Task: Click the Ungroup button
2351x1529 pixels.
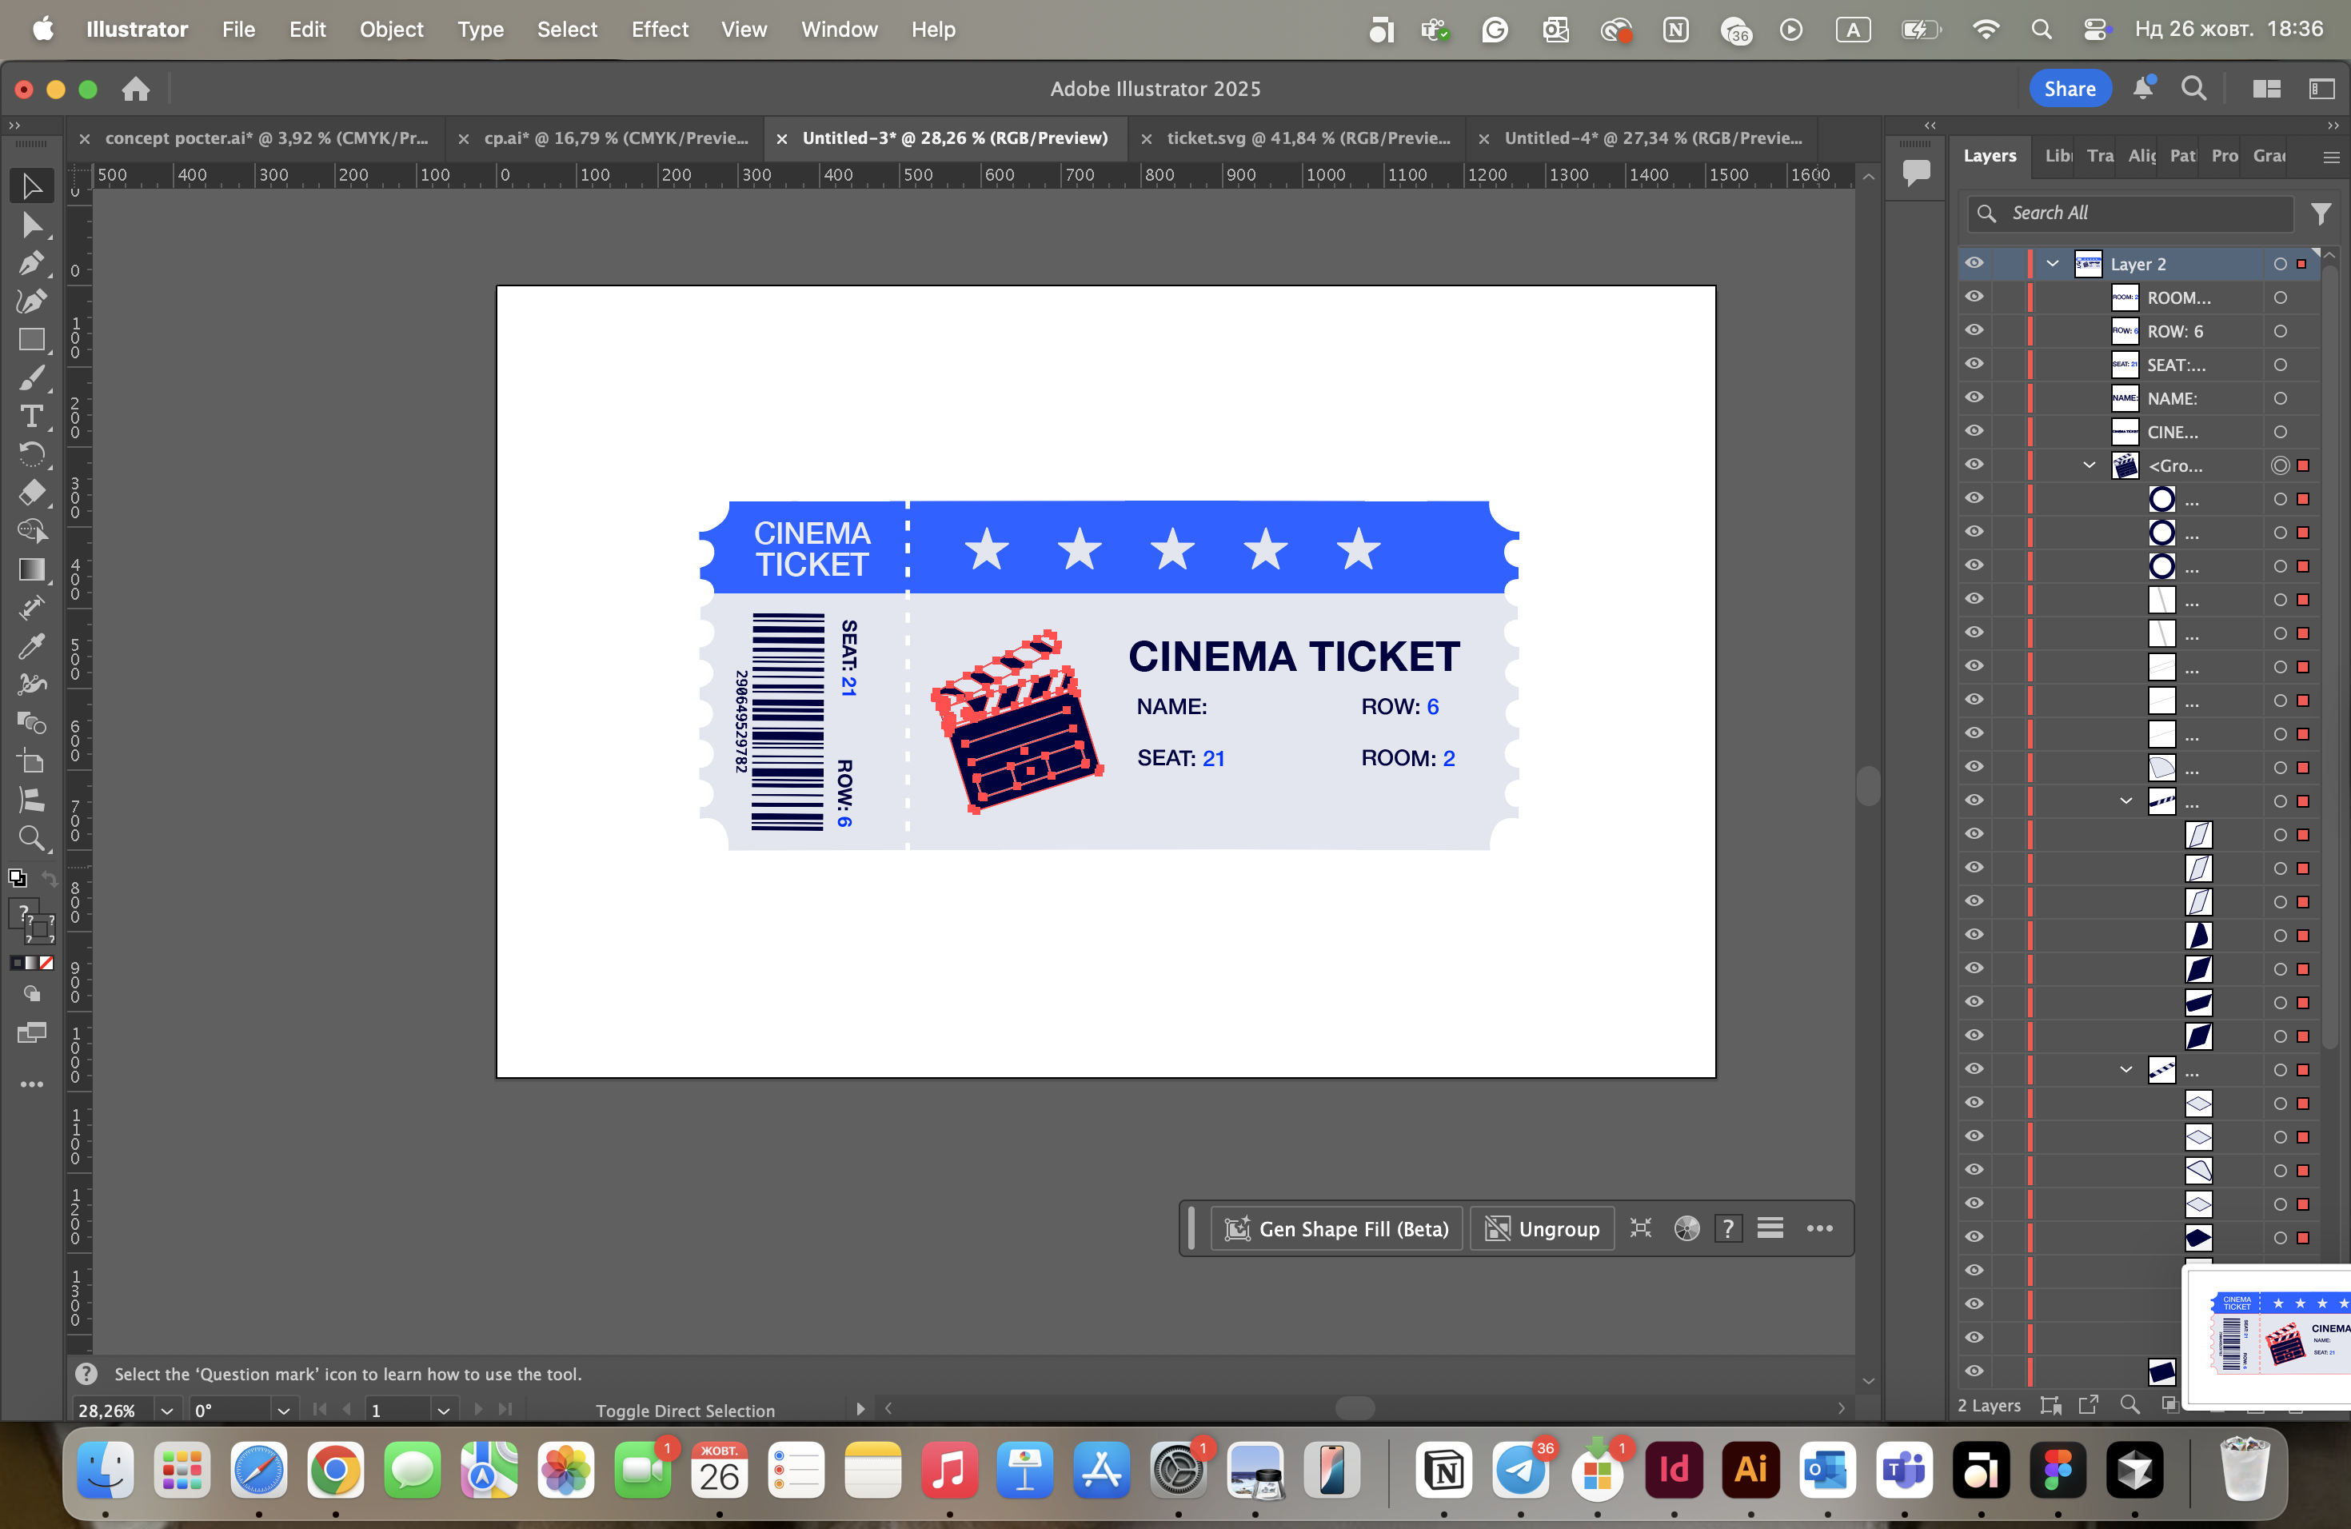Action: (x=1542, y=1229)
